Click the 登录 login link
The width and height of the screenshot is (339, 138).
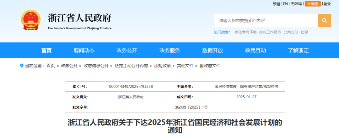327,4
